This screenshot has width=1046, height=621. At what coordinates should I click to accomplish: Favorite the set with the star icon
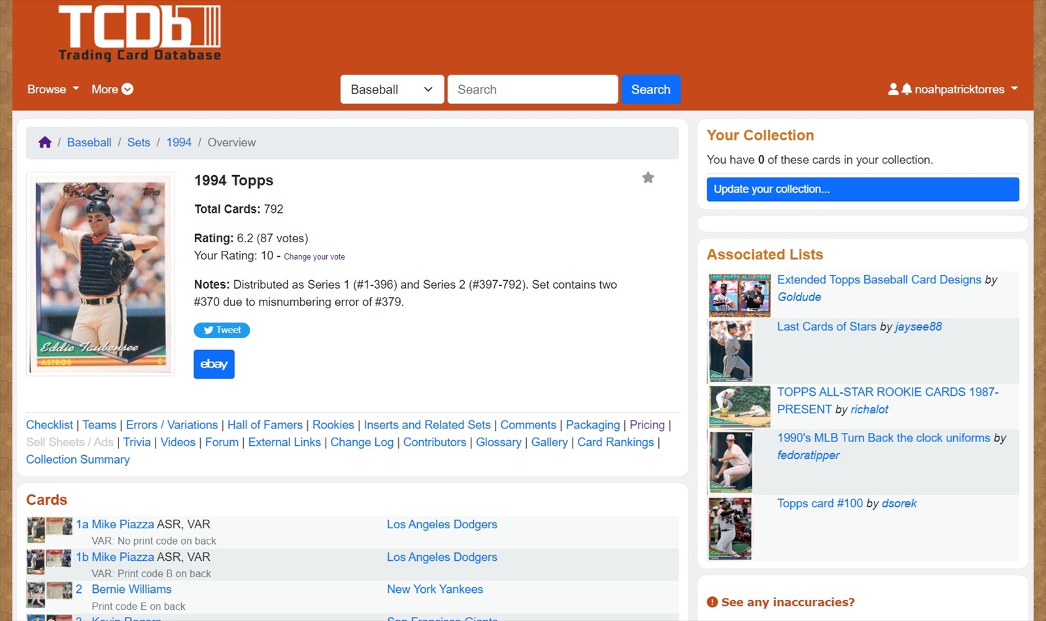(x=648, y=178)
